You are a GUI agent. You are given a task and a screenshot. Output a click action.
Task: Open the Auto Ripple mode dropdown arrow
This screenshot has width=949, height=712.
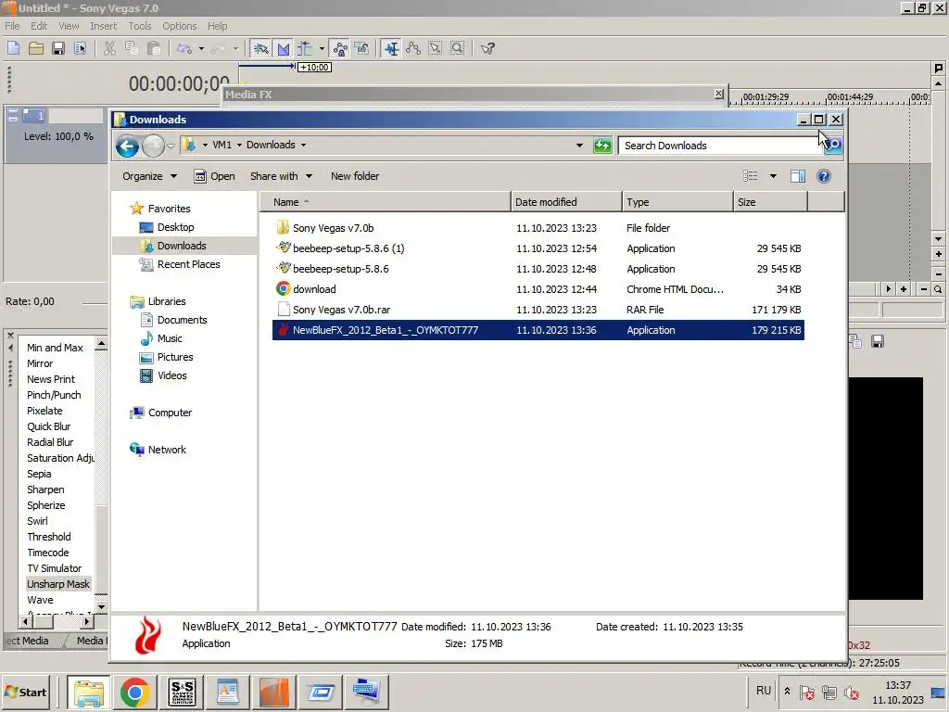point(322,49)
